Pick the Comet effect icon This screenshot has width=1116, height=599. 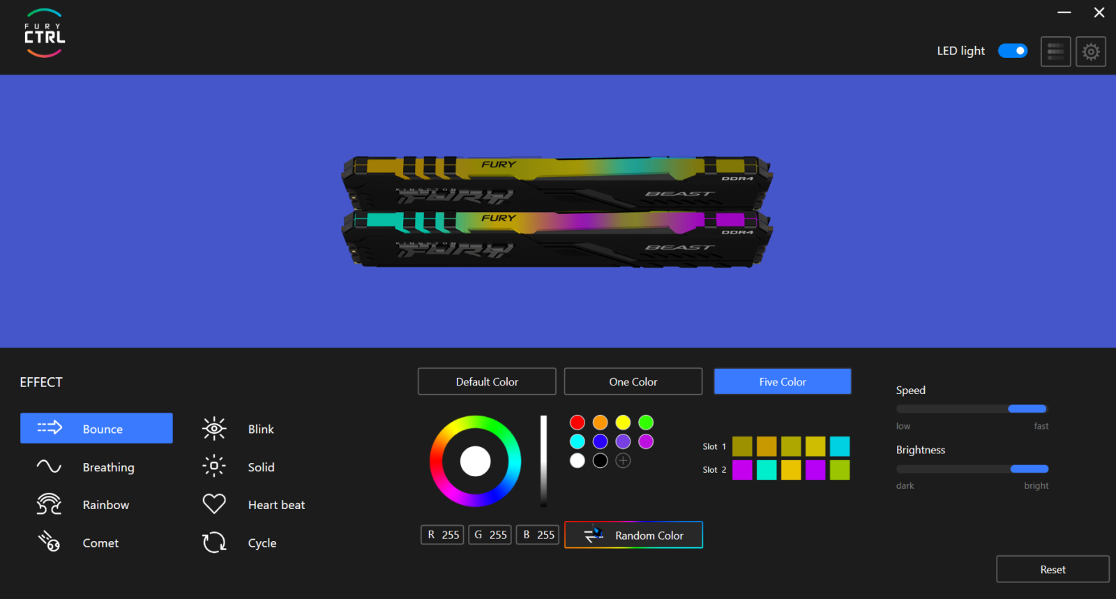tap(49, 541)
